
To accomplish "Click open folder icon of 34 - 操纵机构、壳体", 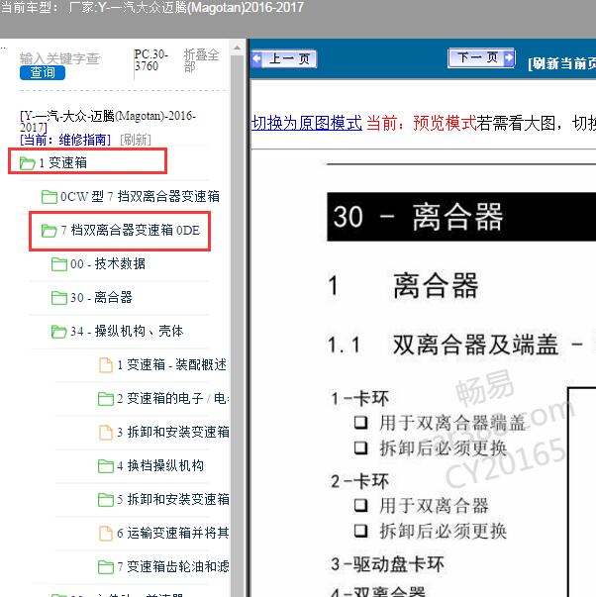I will click(x=59, y=332).
